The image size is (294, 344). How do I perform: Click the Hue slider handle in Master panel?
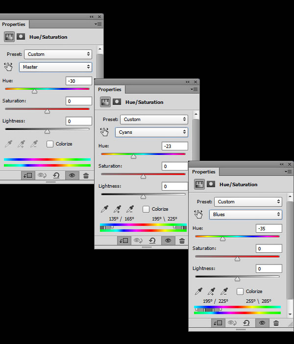coord(34,91)
